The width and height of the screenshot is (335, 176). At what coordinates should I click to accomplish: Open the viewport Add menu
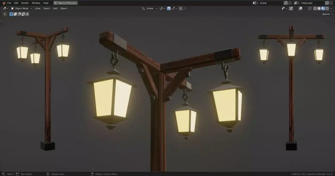[55, 8]
